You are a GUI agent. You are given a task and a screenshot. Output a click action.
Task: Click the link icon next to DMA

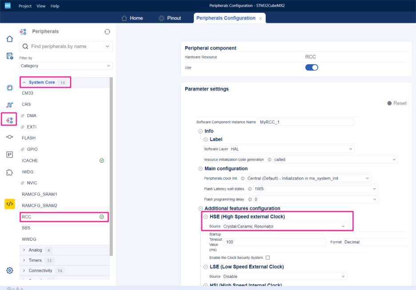click(x=23, y=116)
